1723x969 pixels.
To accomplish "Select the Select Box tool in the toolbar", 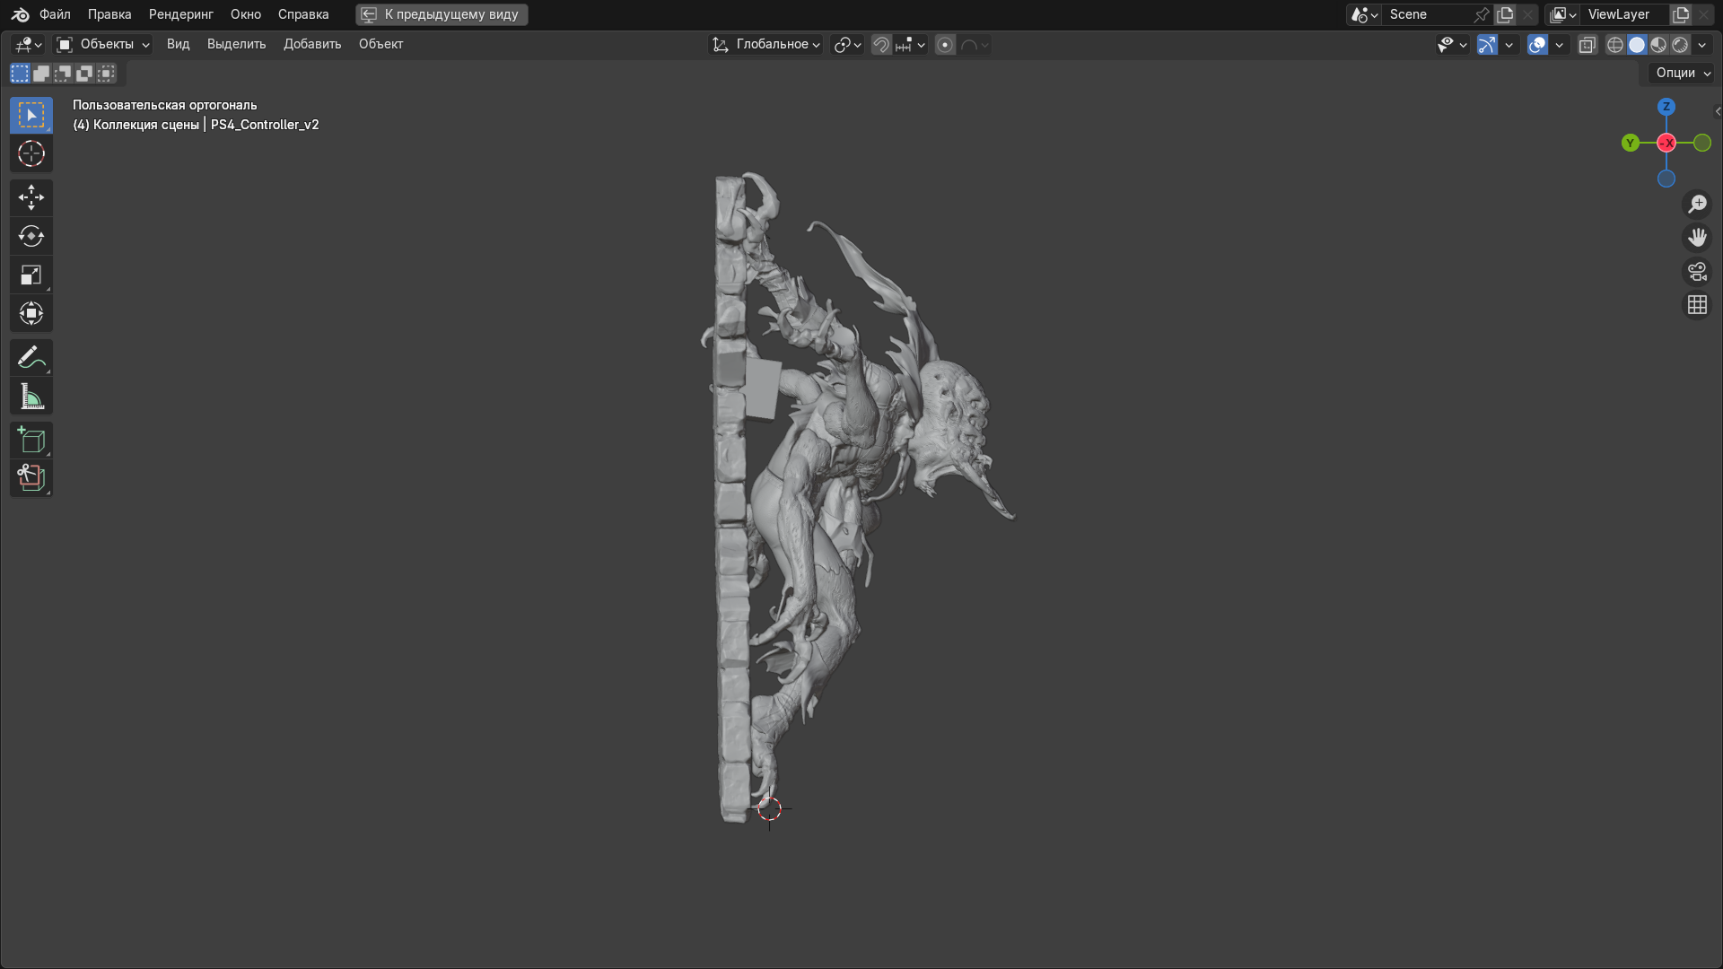I will pos(31,116).
